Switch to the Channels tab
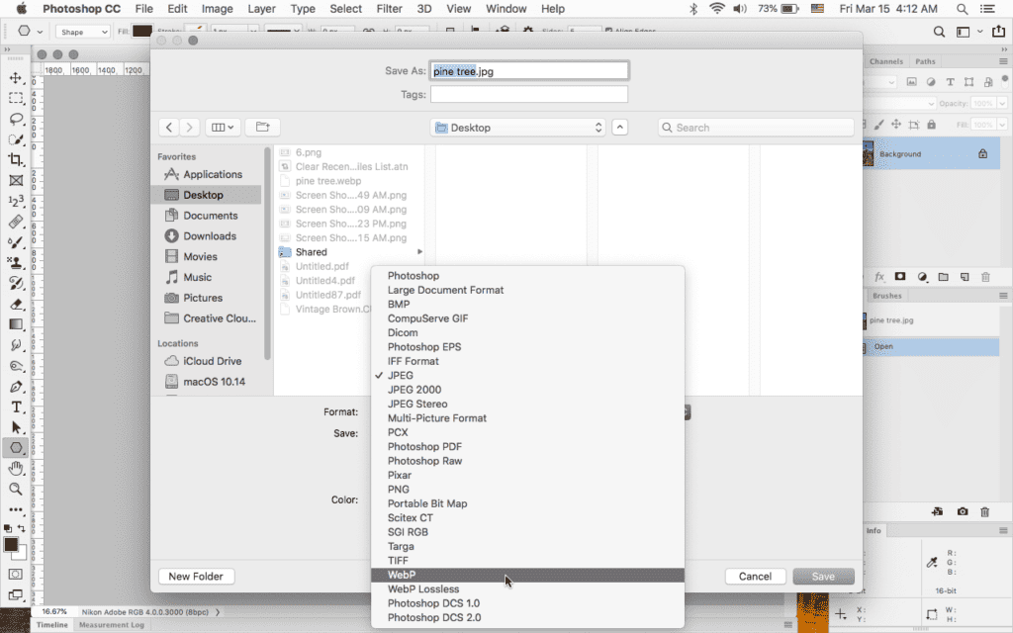 point(885,61)
